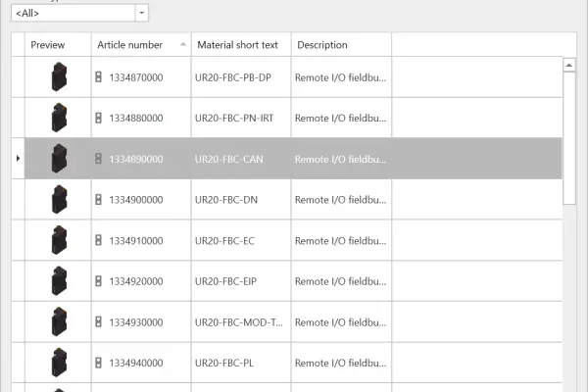Click the icon beside selected article 1334890000

pyautogui.click(x=98, y=159)
